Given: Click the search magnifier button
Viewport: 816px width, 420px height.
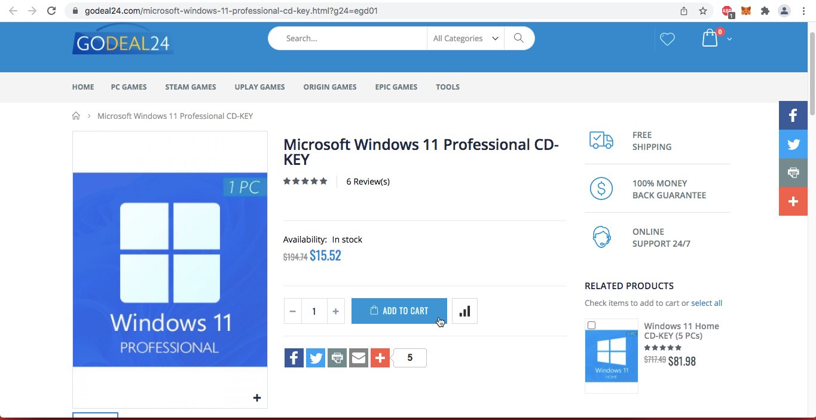Looking at the screenshot, I should 519,38.
